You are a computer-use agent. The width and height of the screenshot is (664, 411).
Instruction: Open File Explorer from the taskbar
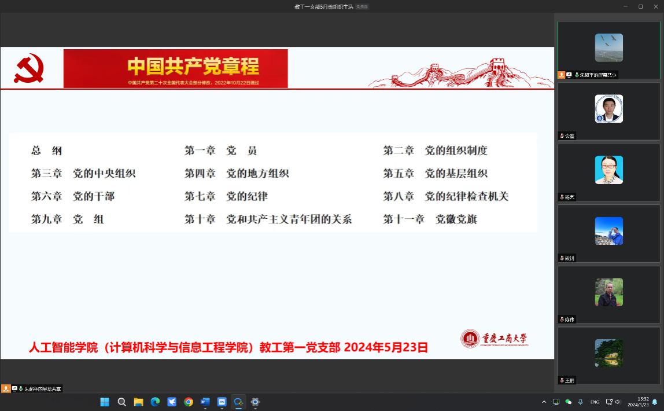(138, 402)
